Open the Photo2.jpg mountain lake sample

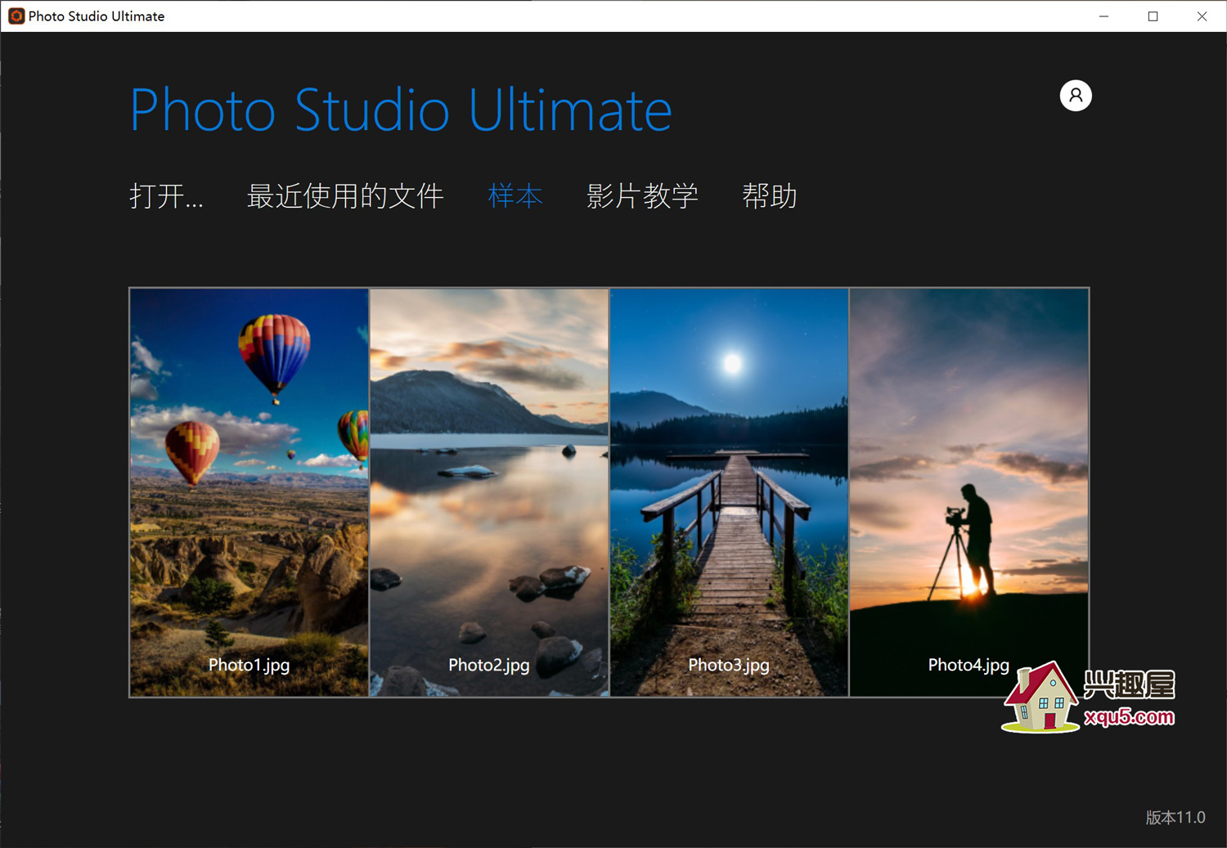pos(489,492)
